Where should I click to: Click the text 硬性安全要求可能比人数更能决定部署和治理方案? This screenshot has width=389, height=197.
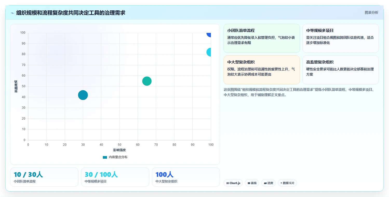pos(340,72)
